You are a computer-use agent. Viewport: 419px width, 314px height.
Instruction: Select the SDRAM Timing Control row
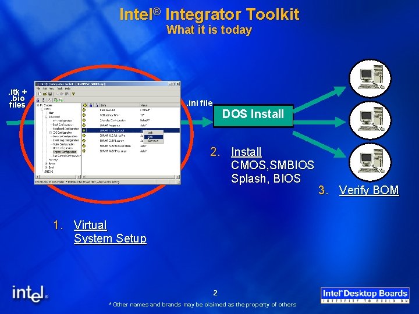pos(131,131)
